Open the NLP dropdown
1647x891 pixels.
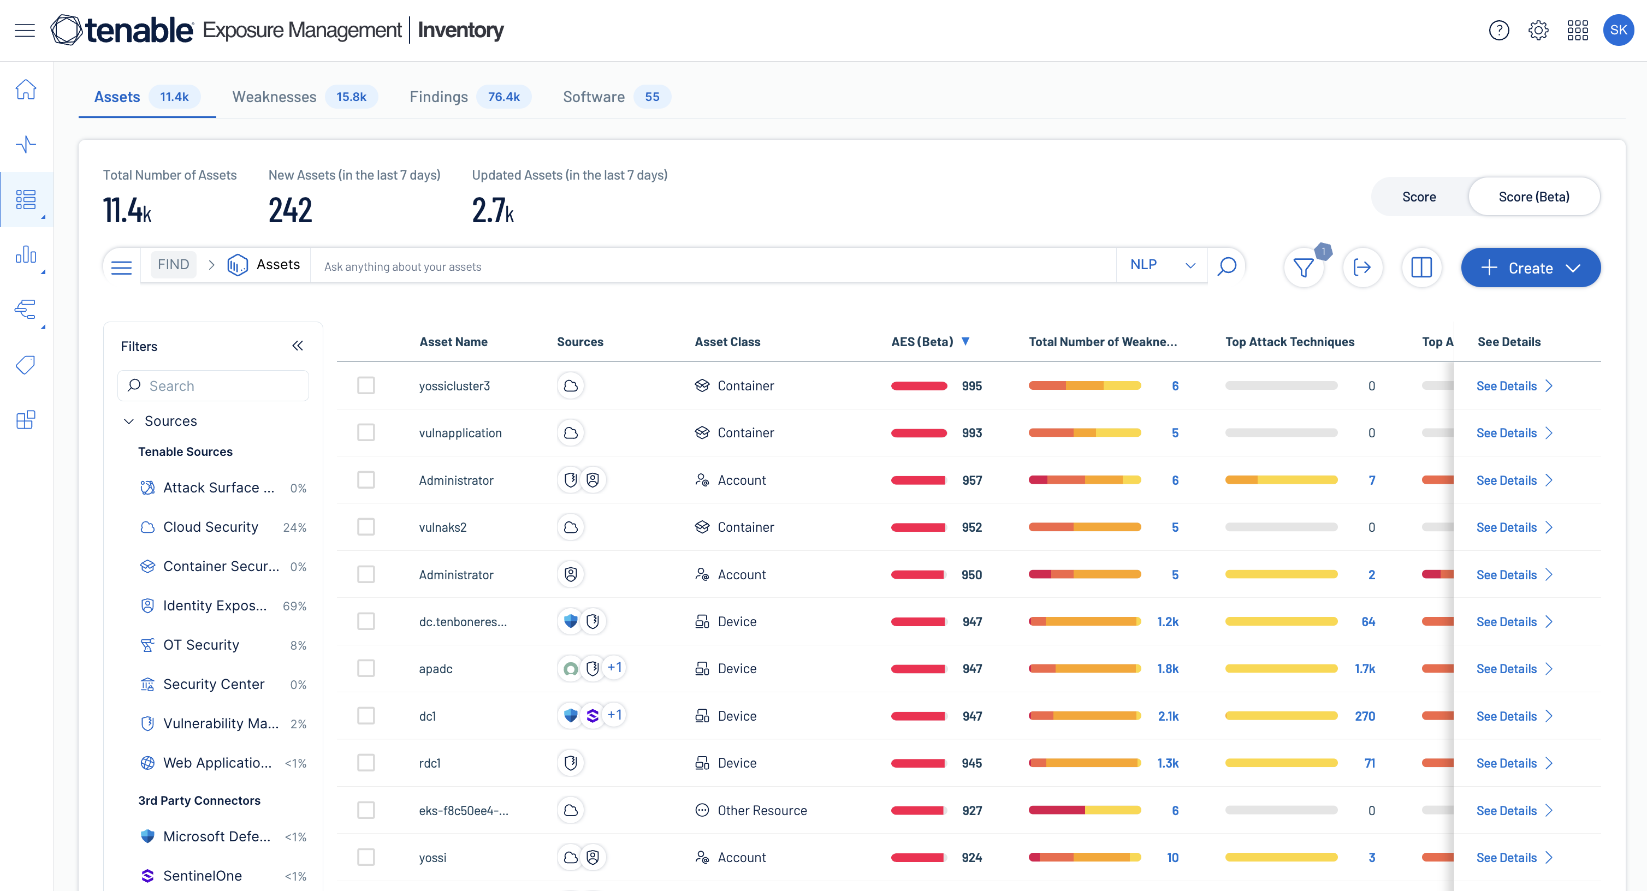pos(1162,265)
